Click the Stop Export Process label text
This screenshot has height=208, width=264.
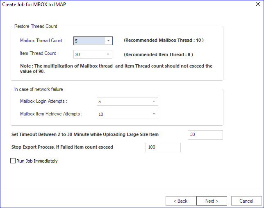click(x=62, y=147)
